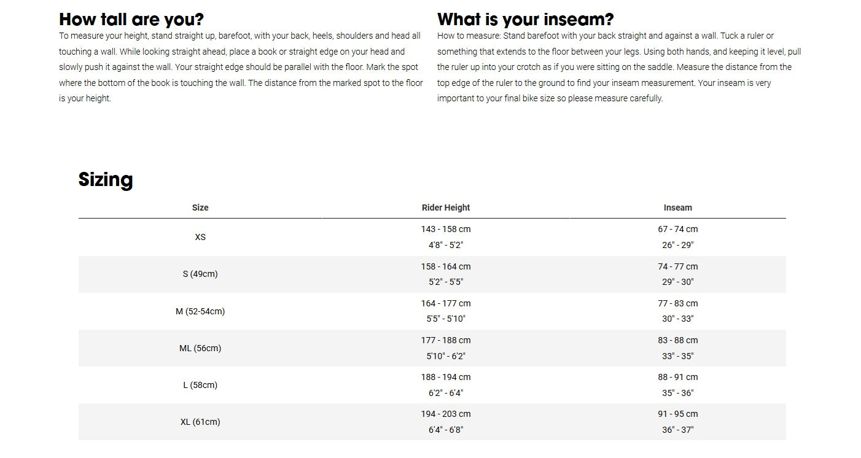This screenshot has width=861, height=458.
Task: Click the 'What is your inseam?' heading
Action: (525, 19)
